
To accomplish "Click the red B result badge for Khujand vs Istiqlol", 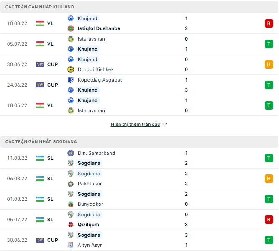I will tap(269, 23).
